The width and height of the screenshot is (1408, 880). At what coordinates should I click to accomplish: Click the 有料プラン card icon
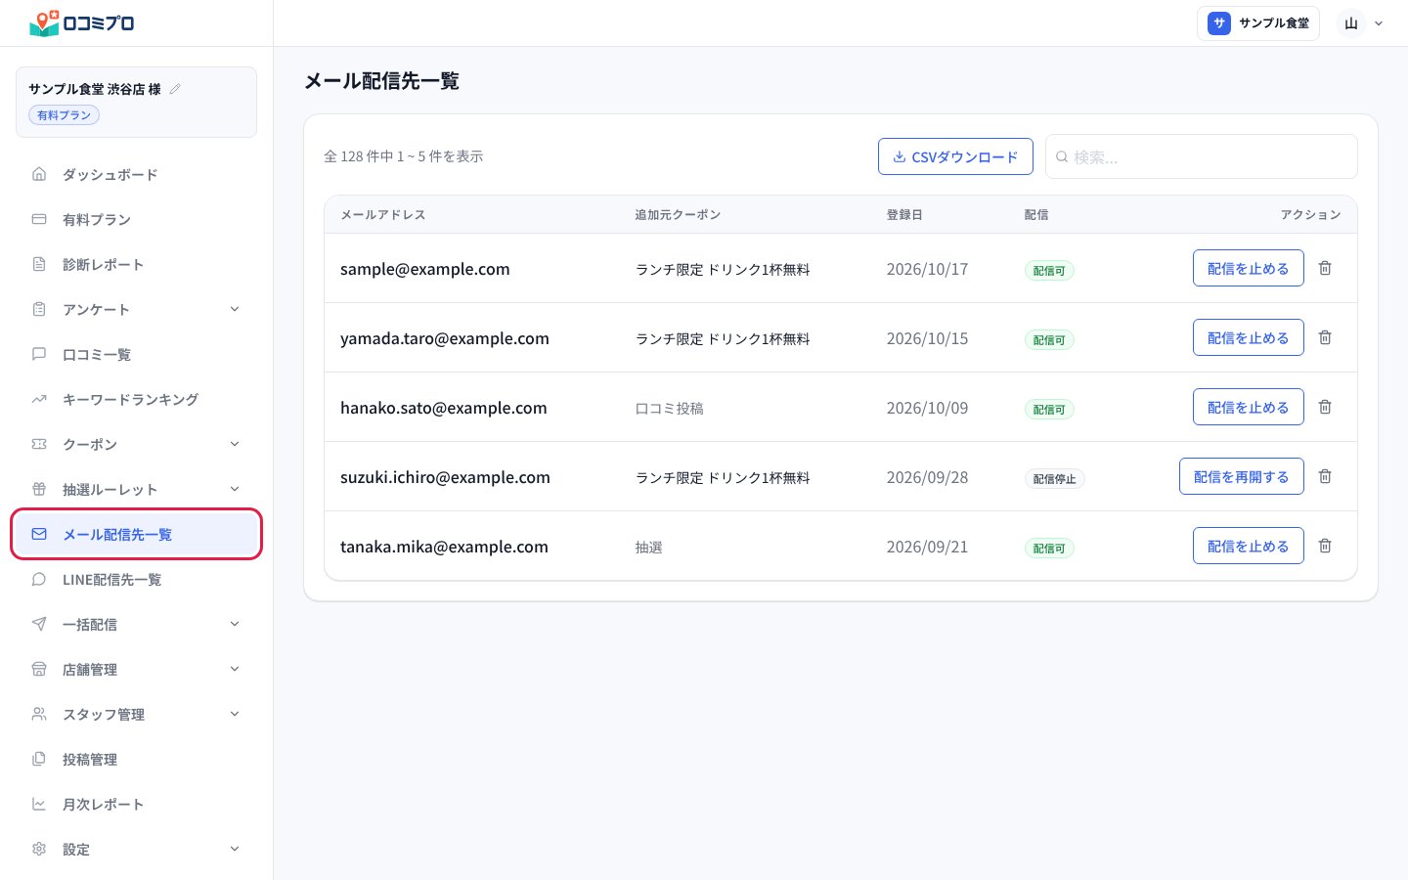39,219
